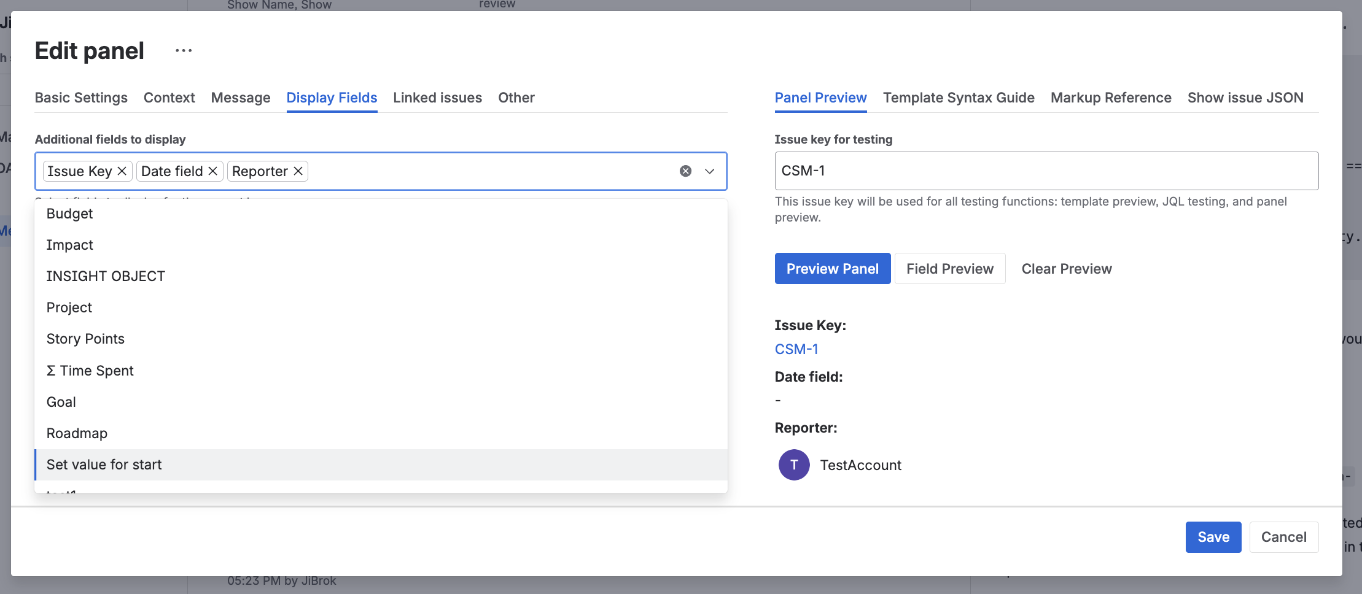Switch to Template Syntax Guide
Screen dimensions: 1362x594
pyautogui.click(x=958, y=98)
